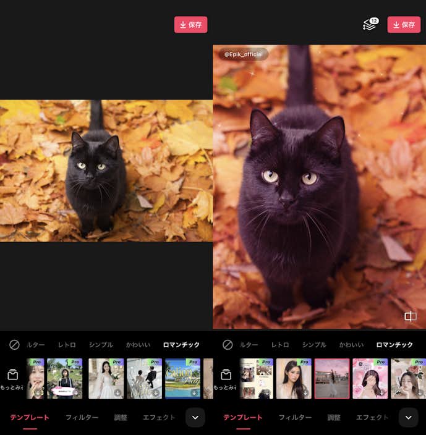Image resolution: width=426 pixels, height=435 pixels.
Task: Toggle the before/after compare icon on edited cat photo
Action: pos(410,316)
